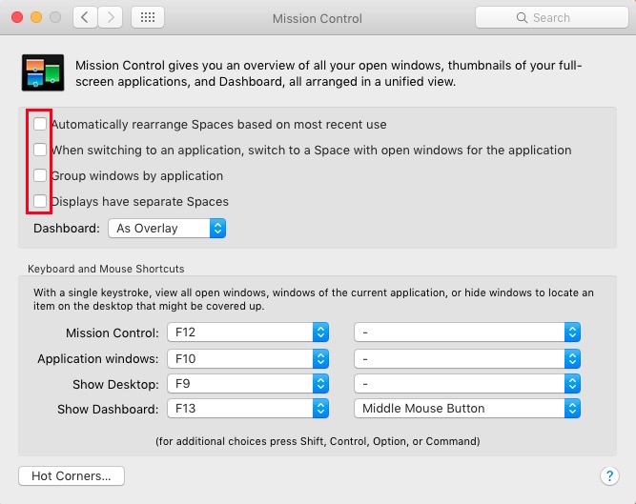Click in the Search field

[x=552, y=17]
